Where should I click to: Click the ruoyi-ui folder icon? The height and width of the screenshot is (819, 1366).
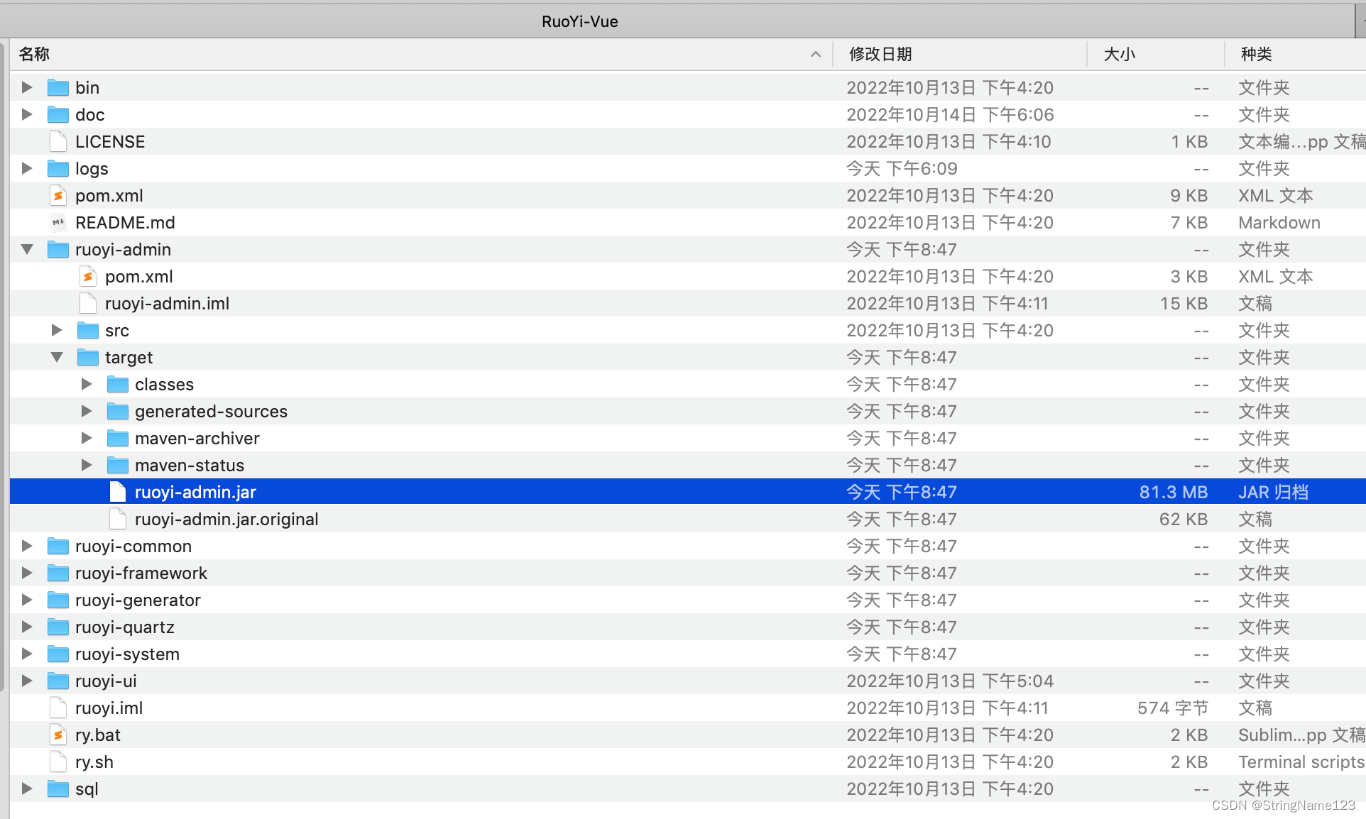58,681
